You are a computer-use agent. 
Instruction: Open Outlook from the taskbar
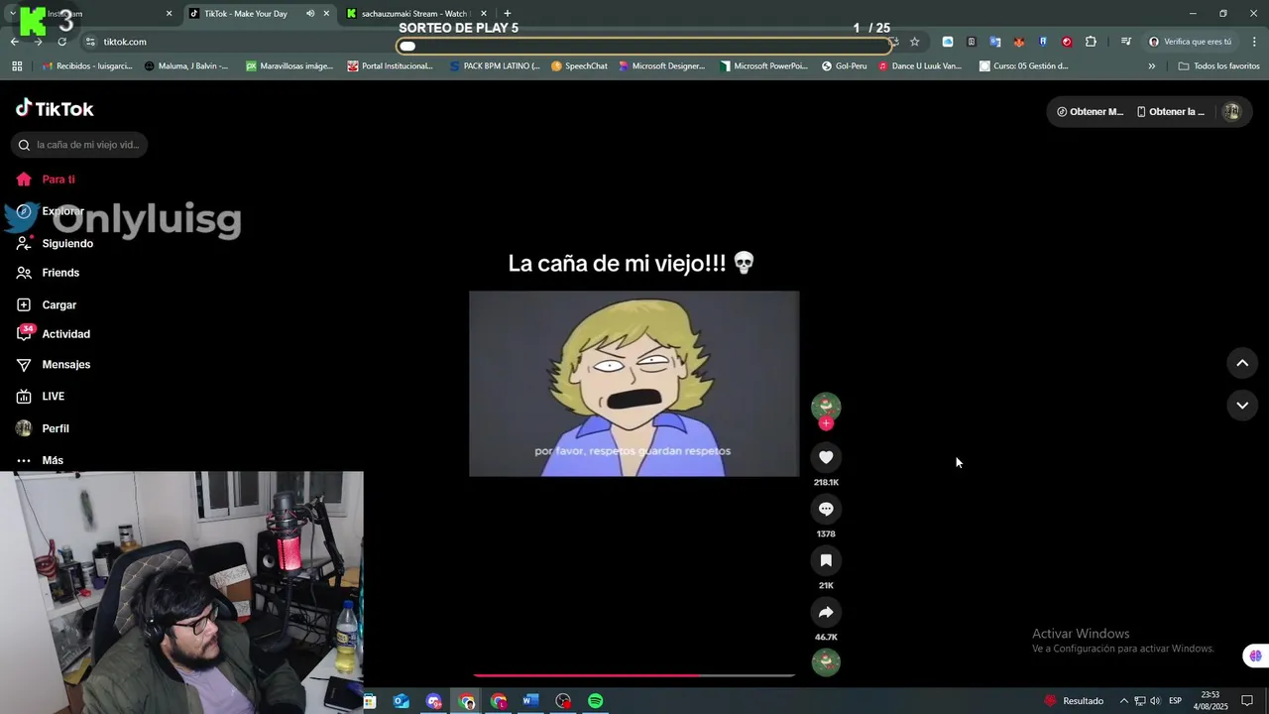402,701
